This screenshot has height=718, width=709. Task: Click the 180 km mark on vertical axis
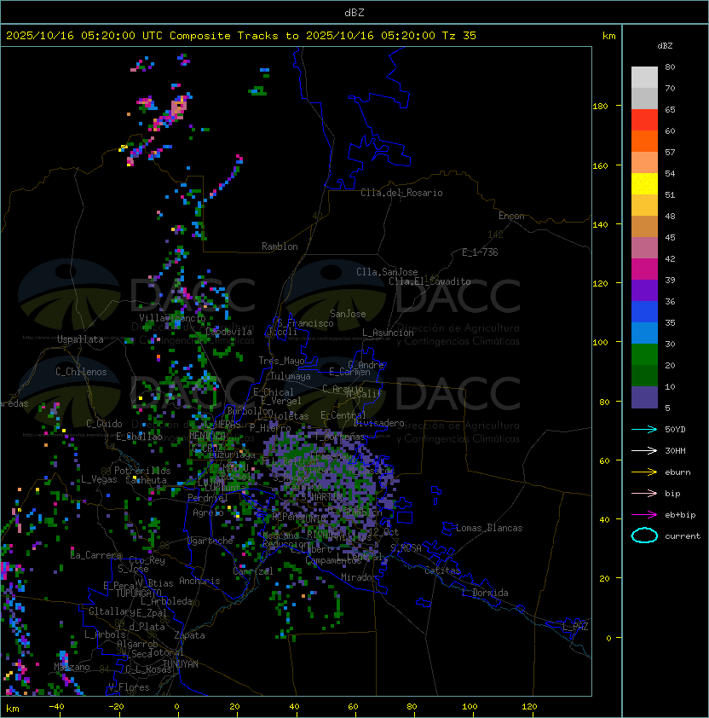coord(600,107)
